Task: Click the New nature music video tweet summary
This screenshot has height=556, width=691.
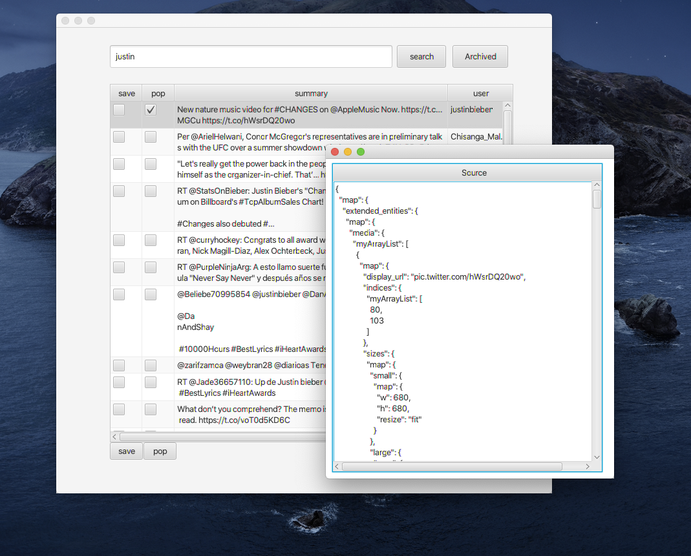Action: pyautogui.click(x=310, y=115)
